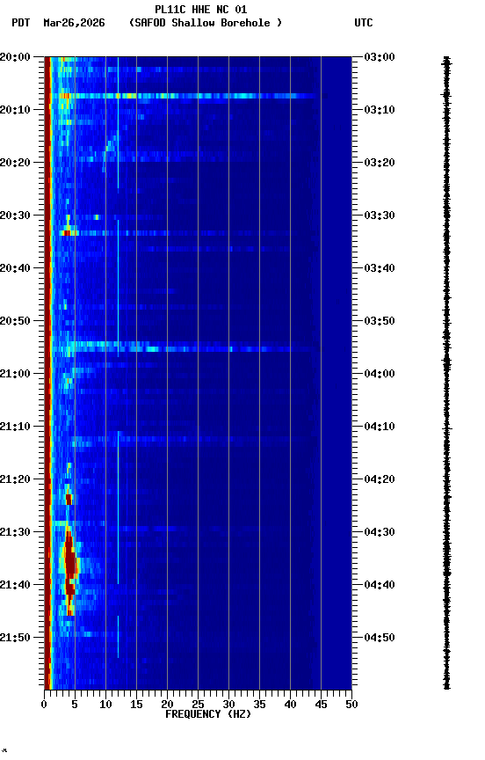Click the 04:50 UTC time label

point(380,638)
